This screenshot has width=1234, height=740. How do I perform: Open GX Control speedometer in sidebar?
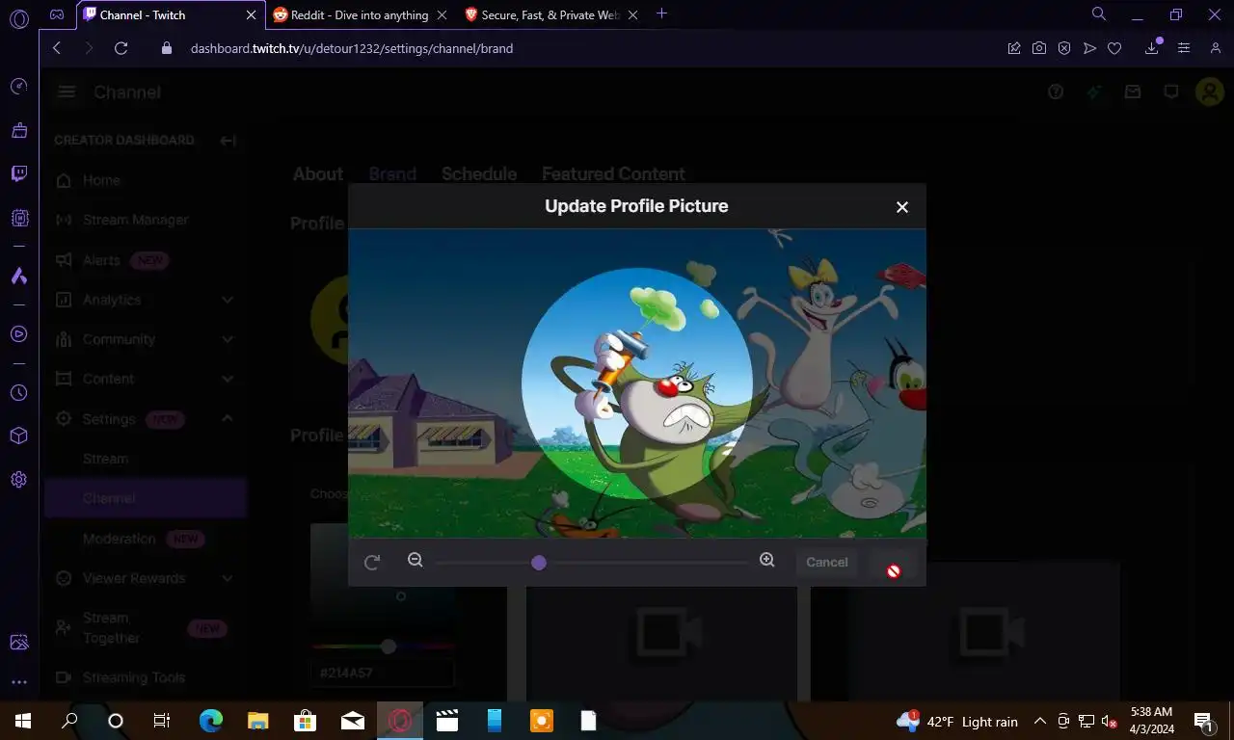(x=18, y=87)
